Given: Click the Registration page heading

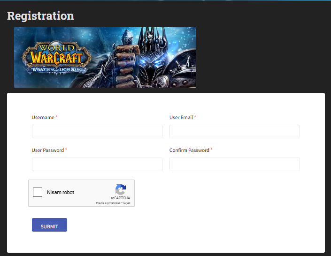Looking at the screenshot, I should click(x=40, y=16).
